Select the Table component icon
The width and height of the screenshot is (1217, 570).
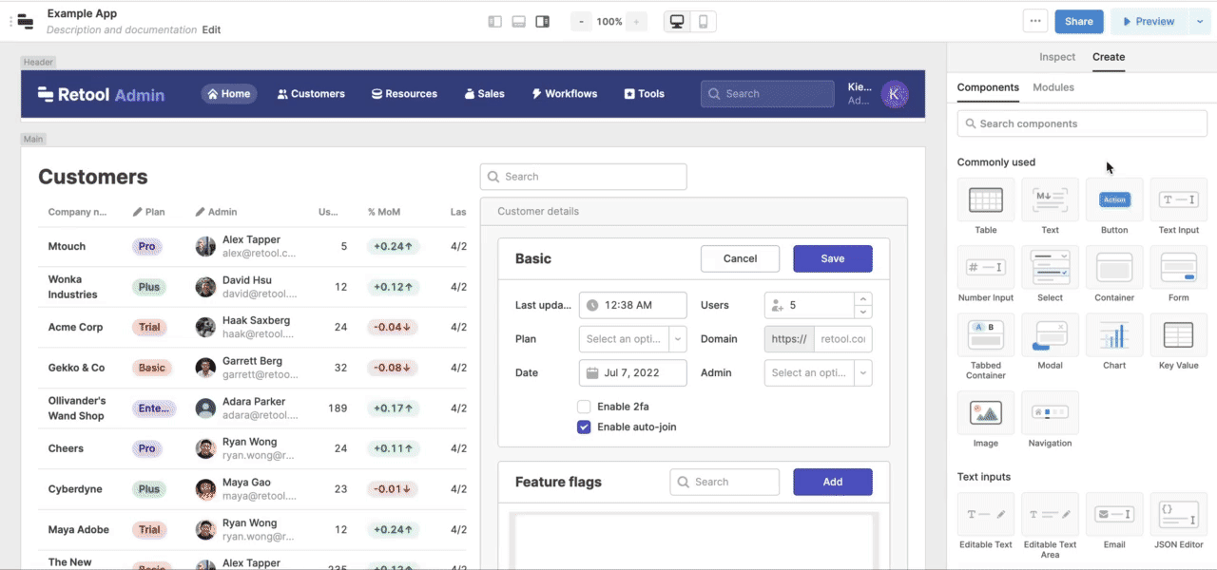[x=986, y=200]
